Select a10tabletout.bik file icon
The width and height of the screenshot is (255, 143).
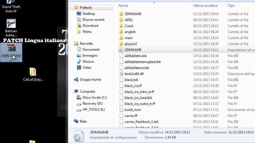pos(121,68)
